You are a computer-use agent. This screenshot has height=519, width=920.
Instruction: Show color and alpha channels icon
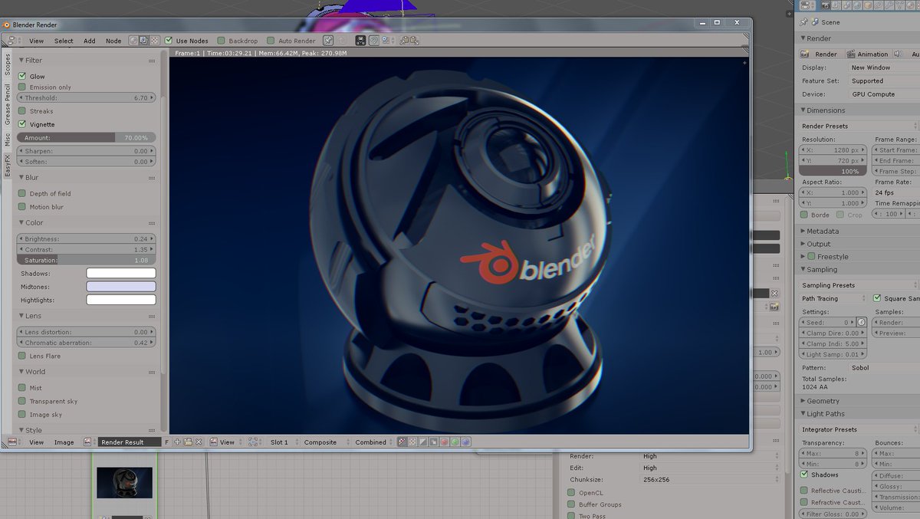pyautogui.click(x=402, y=442)
